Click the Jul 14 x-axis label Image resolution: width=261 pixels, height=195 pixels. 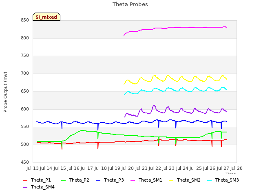point(46,168)
